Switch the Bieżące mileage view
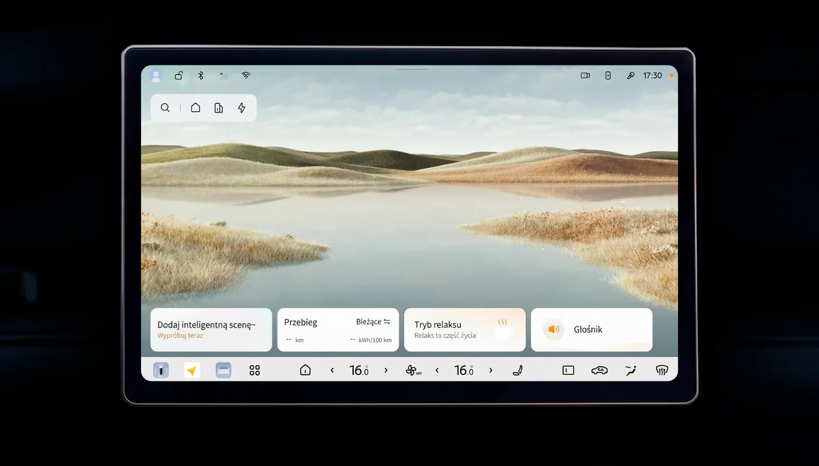 [373, 322]
